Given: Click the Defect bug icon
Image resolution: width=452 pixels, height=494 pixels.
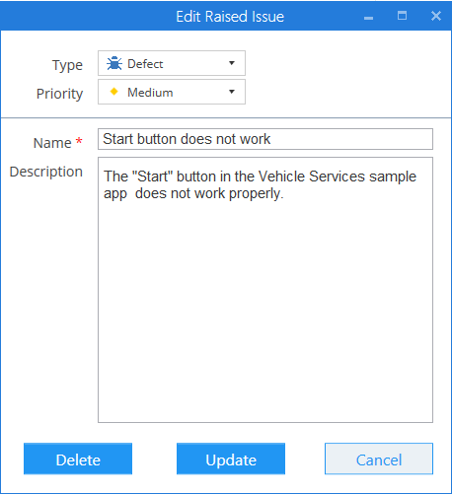Looking at the screenshot, I should click(114, 63).
